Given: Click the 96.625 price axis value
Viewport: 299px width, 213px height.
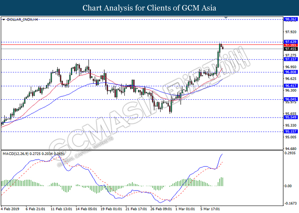Looking at the screenshot, I should 291,79.
